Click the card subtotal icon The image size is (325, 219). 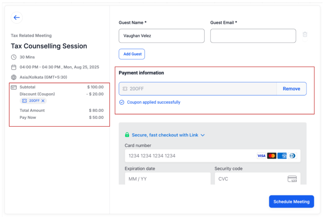pyautogui.click(x=14, y=87)
